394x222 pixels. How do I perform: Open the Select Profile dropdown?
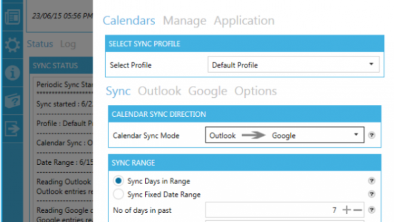tap(293, 64)
